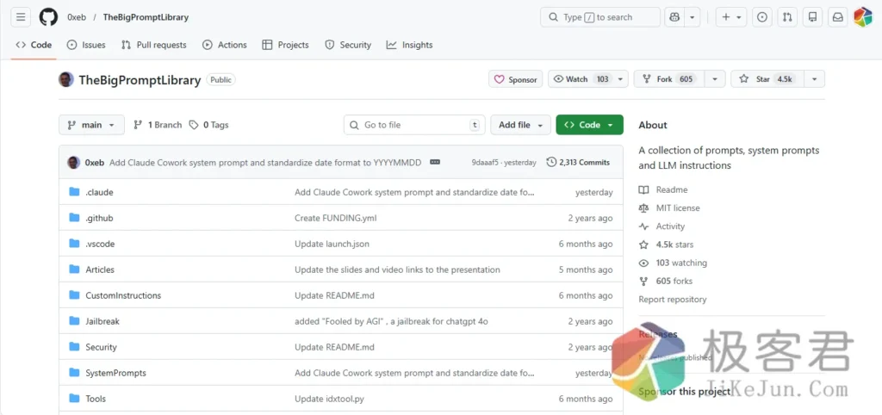Switch to the Insights tab

410,45
